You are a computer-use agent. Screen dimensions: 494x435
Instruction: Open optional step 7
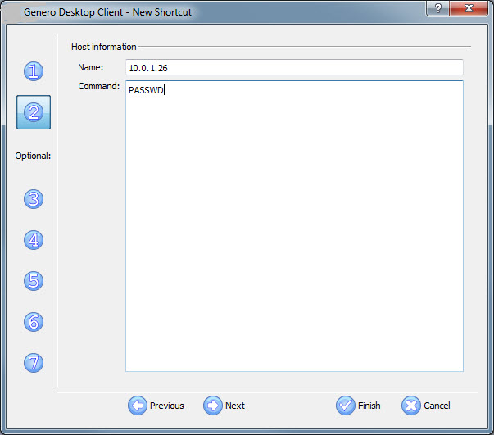[x=34, y=363]
